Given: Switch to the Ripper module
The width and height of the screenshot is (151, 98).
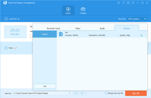Looking at the screenshot, I should click(68, 11).
